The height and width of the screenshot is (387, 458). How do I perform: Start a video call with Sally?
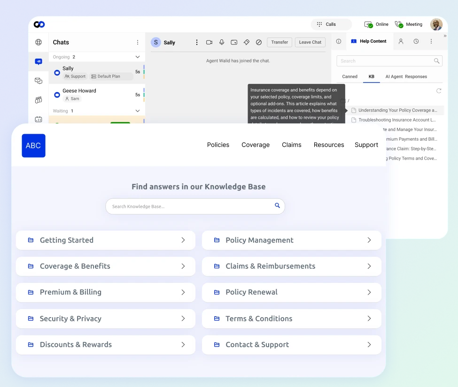pos(209,42)
